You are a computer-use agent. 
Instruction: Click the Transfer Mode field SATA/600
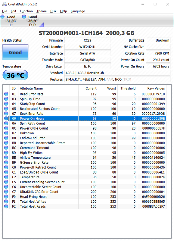(87, 60)
